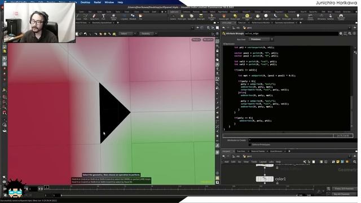Open the viewport Visibility dropdown
Viewport: 361px width, 203px height.
[148, 34]
